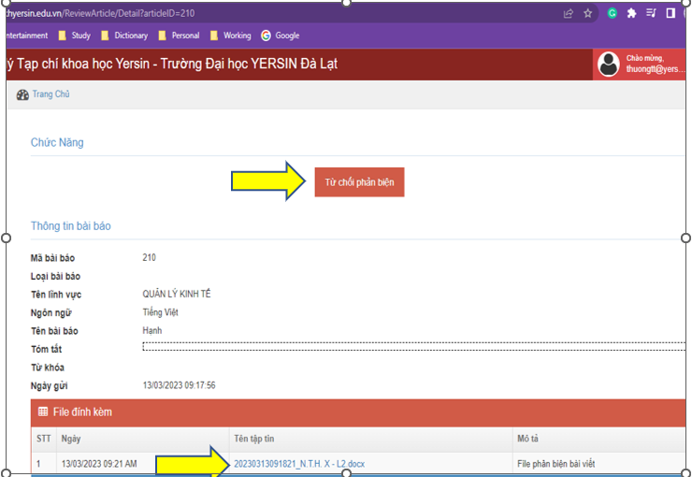Go to the Trang Chủ home link
This screenshot has width=692, height=477.
pyautogui.click(x=50, y=94)
